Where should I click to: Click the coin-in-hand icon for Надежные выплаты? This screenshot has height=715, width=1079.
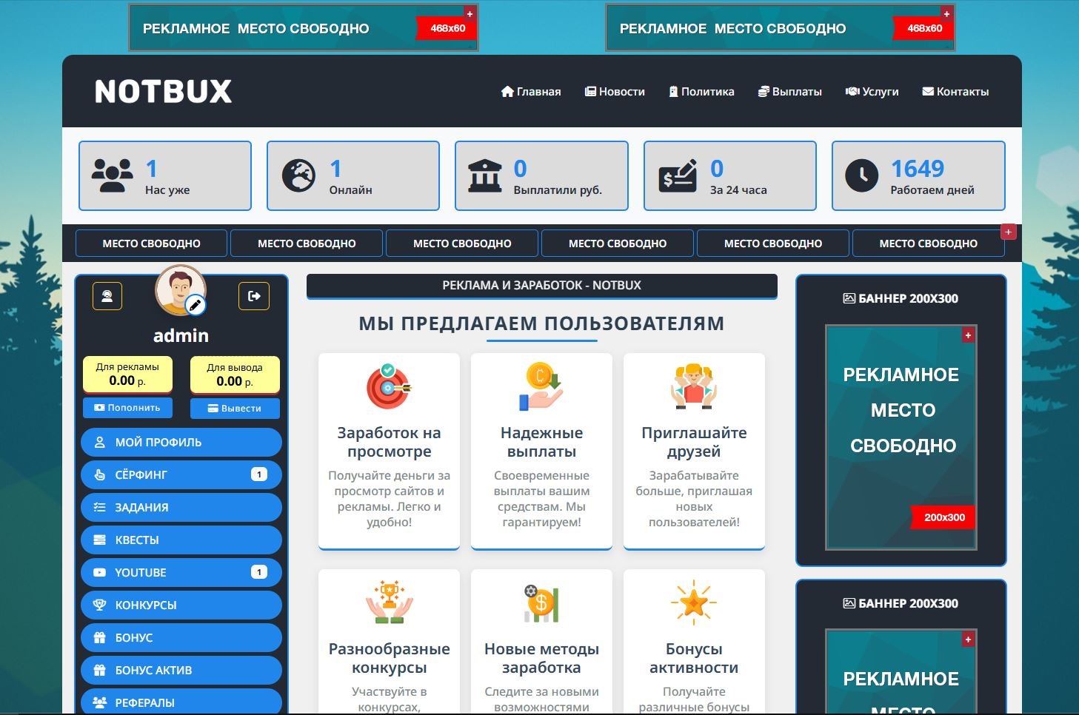pos(541,386)
